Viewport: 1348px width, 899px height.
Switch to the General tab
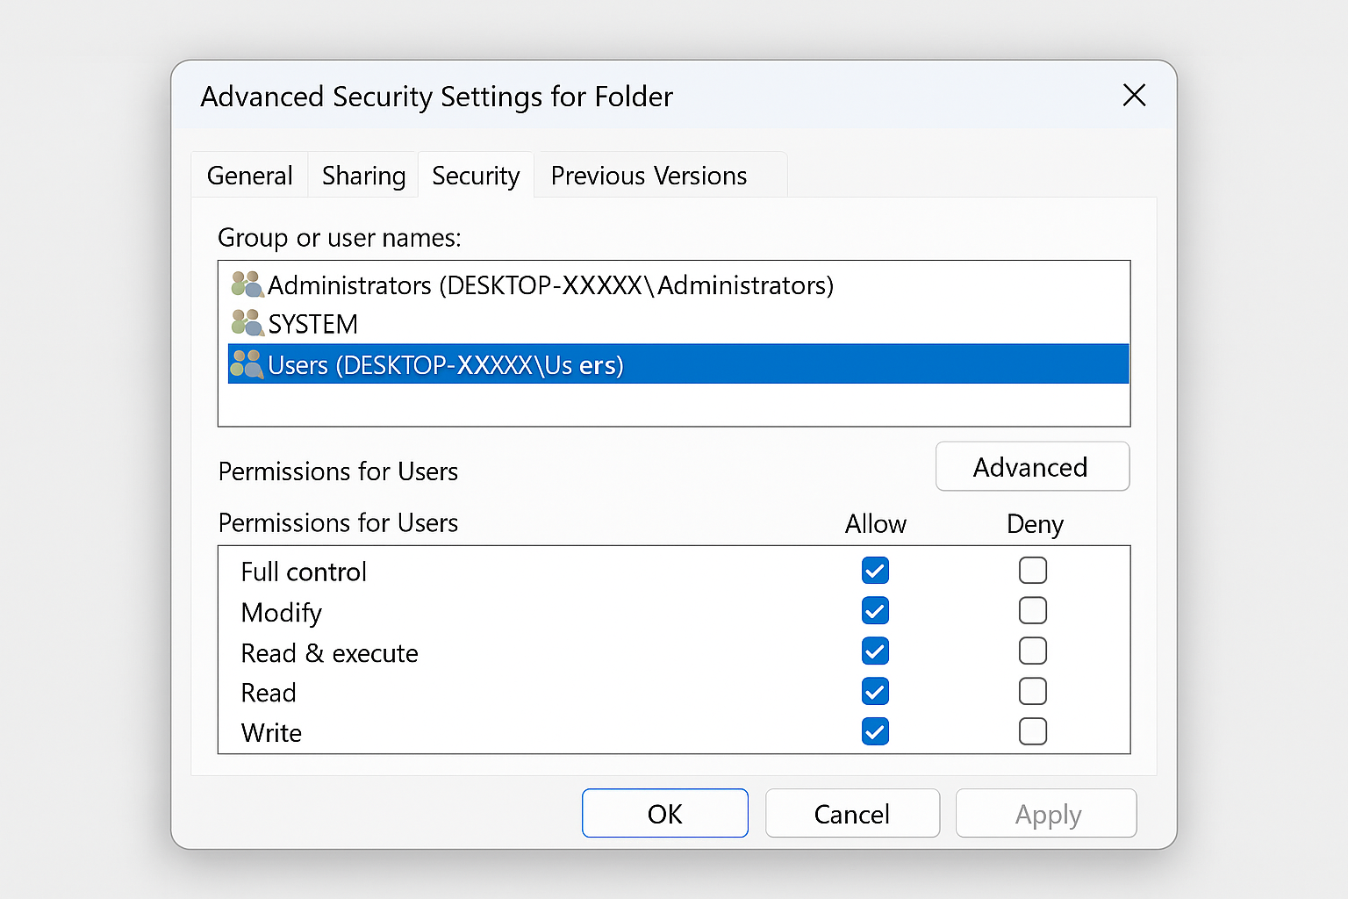pyautogui.click(x=249, y=176)
